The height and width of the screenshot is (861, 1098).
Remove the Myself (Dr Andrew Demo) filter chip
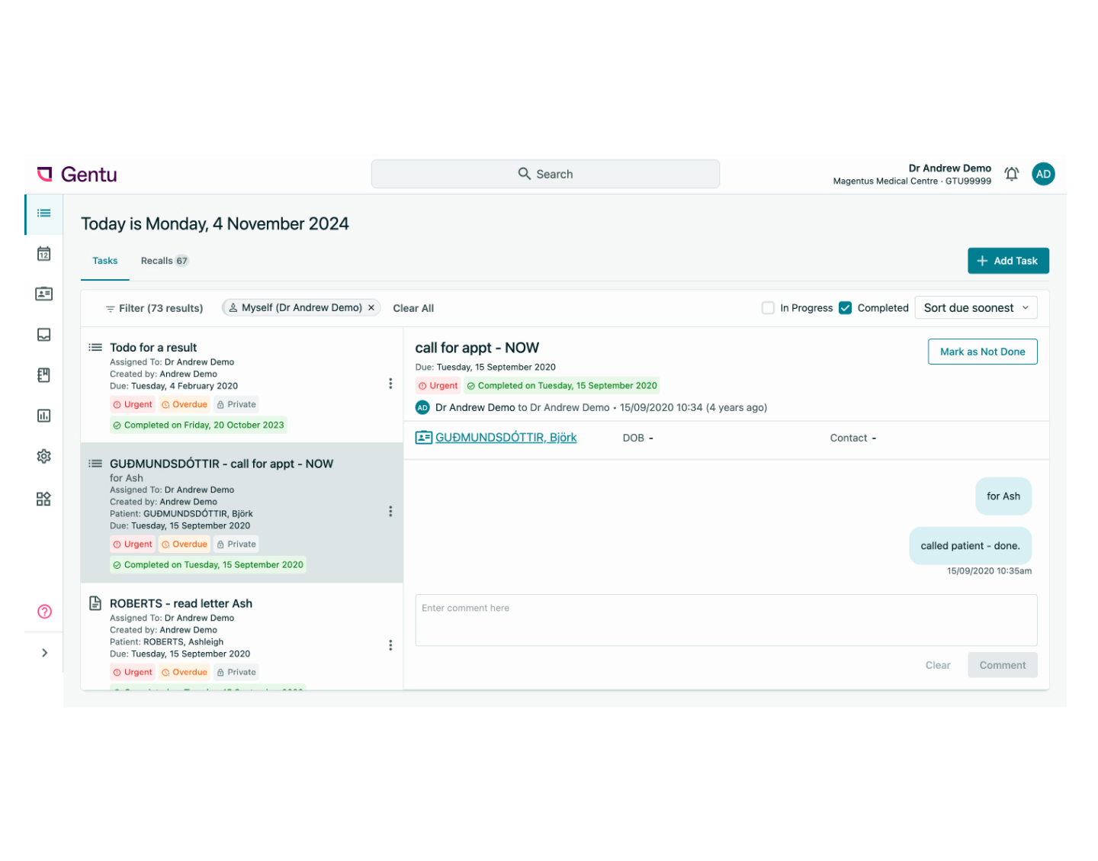371,308
